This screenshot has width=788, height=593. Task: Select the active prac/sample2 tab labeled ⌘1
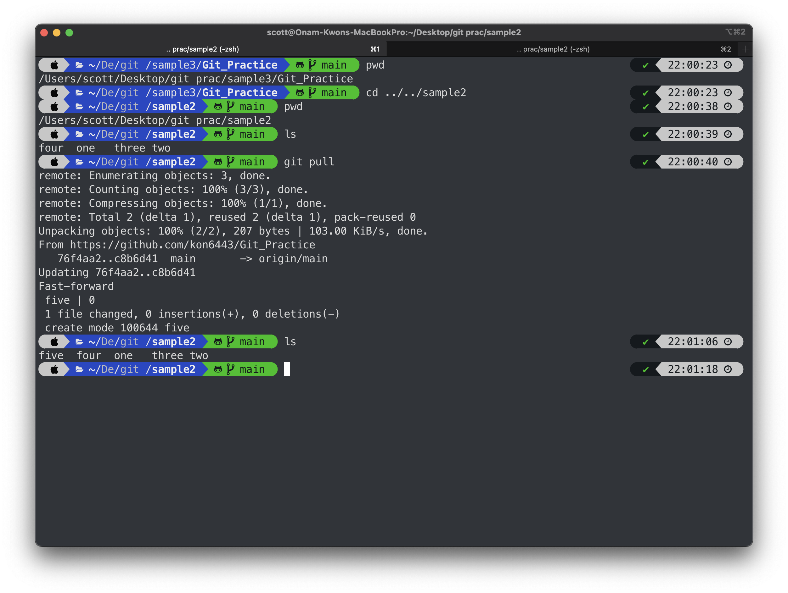coord(202,49)
